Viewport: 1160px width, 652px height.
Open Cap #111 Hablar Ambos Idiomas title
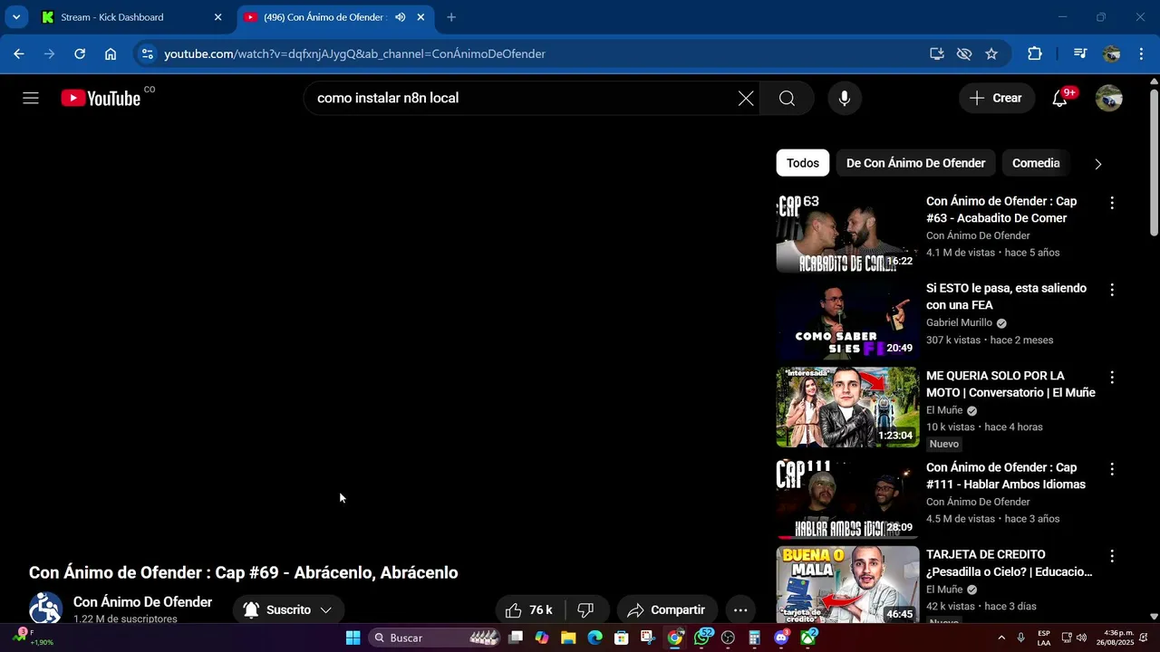pos(1006,476)
